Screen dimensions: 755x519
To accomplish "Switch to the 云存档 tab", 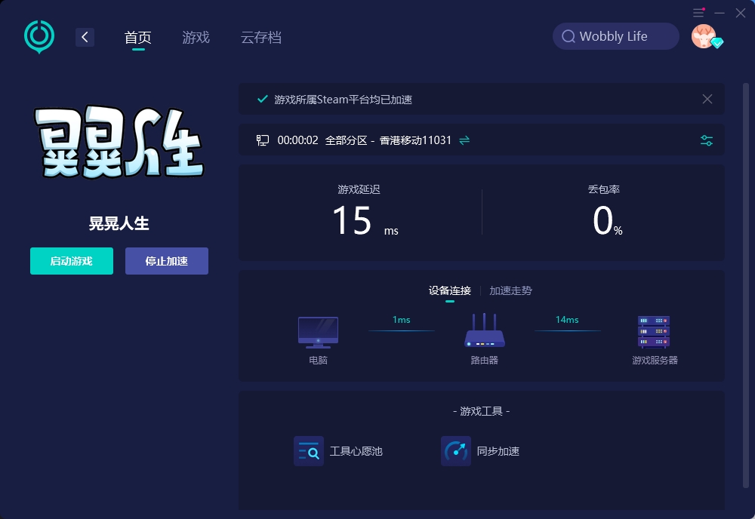I will [x=260, y=36].
